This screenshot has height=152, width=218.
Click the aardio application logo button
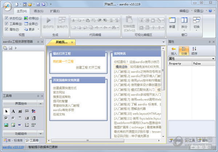tap(7, 6)
